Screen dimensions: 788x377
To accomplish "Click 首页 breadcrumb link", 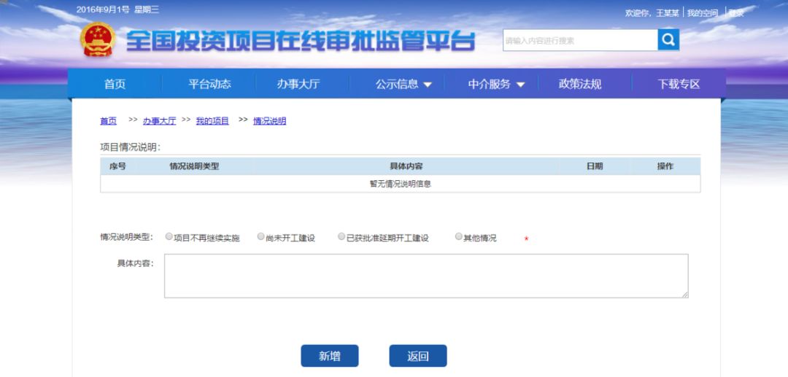I will pos(108,121).
